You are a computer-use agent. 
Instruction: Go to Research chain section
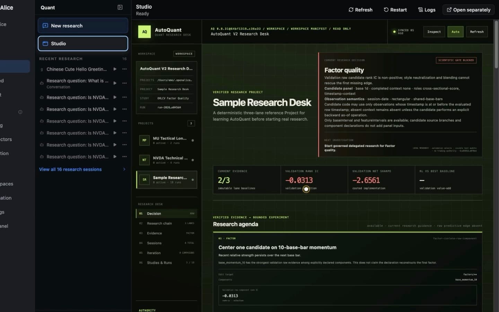(166, 223)
